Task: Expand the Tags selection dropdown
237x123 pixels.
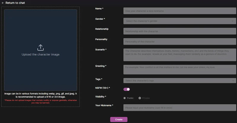Action: pos(180,81)
